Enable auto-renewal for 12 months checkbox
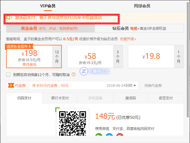 pyautogui.click(x=8, y=75)
